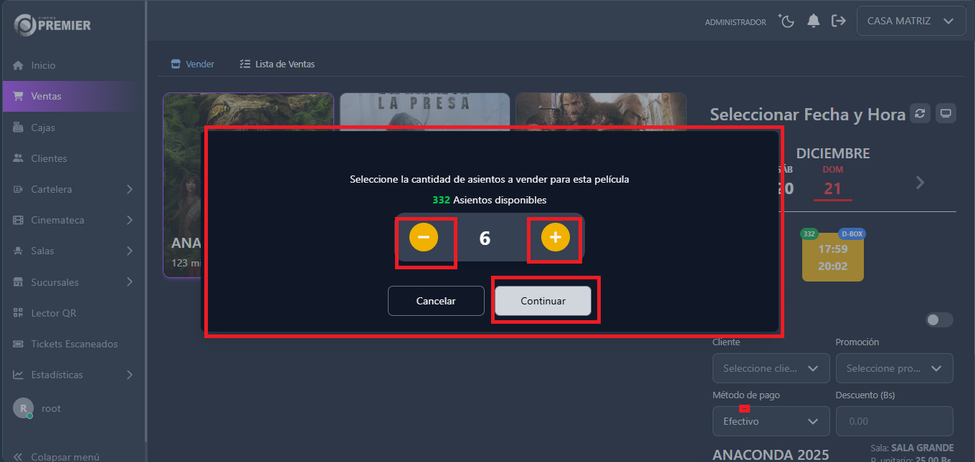Toggle dark mode with the moon icon

click(786, 21)
